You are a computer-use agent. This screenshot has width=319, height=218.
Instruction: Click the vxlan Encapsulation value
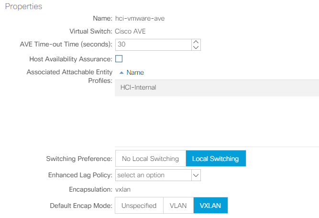tap(123, 190)
